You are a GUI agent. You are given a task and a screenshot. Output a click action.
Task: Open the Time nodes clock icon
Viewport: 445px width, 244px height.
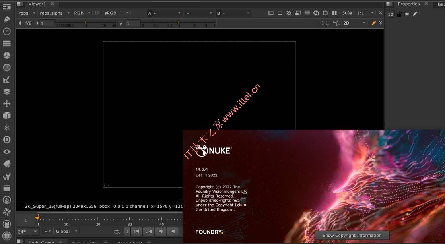click(x=6, y=31)
